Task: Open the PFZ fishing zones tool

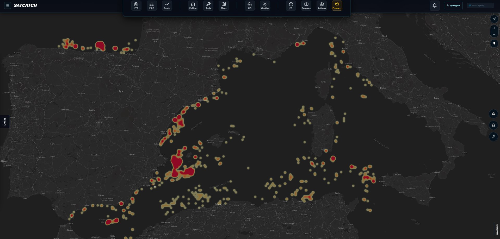Action: point(136,5)
